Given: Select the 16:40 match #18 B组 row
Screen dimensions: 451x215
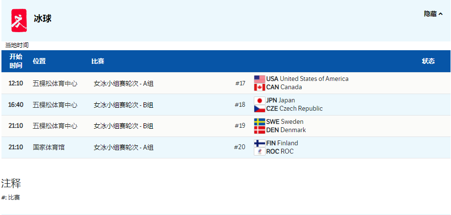Looking at the screenshot, I should pyautogui.click(x=123, y=105).
